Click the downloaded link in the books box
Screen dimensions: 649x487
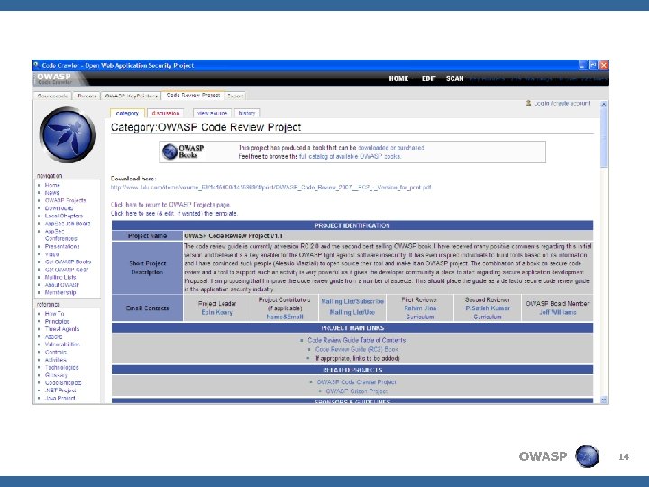(373, 147)
